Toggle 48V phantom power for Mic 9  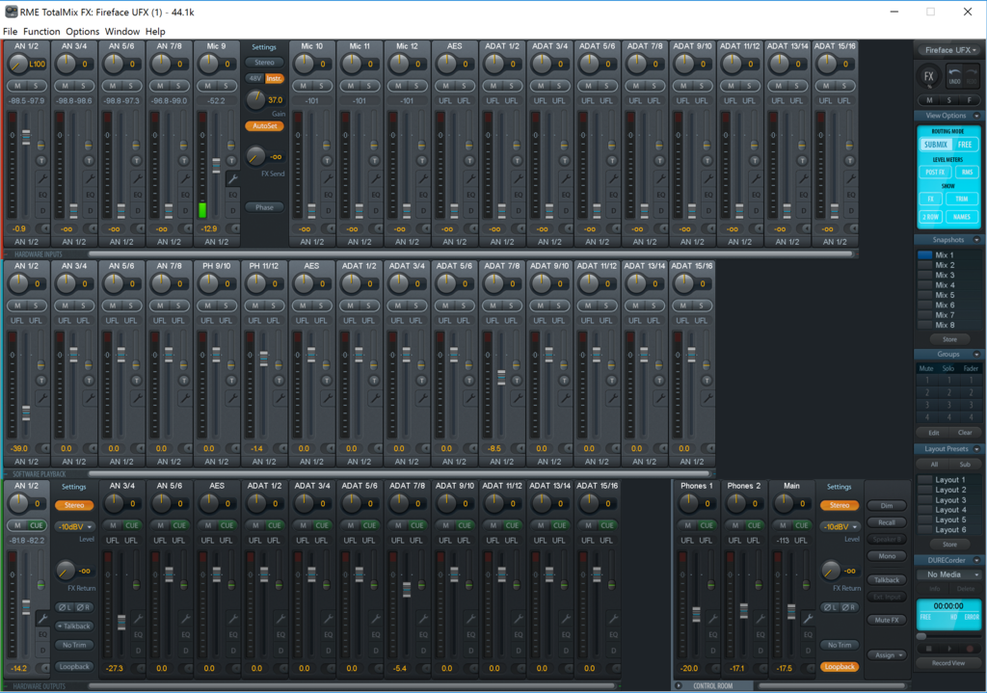point(254,78)
